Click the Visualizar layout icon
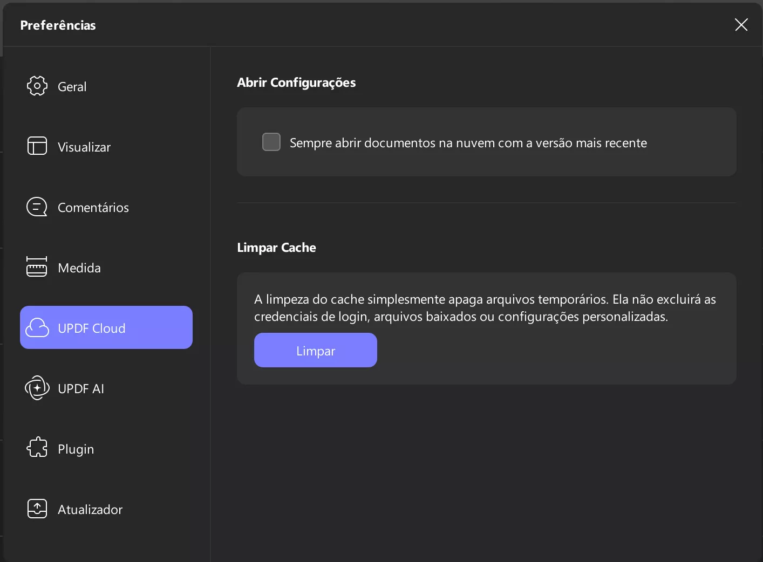The width and height of the screenshot is (763, 562). click(37, 146)
